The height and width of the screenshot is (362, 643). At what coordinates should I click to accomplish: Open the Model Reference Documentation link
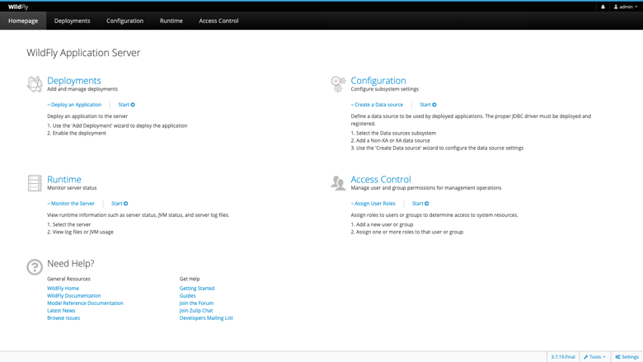85,303
